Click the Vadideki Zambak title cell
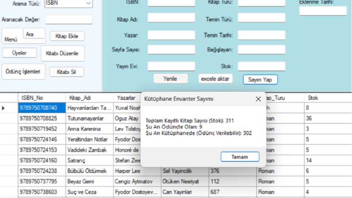352x198 pixels. (x=90, y=150)
